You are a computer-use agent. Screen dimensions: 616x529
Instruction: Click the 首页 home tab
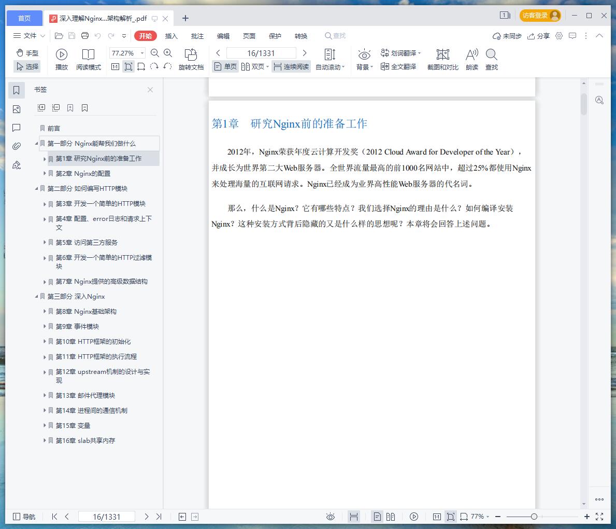click(24, 18)
